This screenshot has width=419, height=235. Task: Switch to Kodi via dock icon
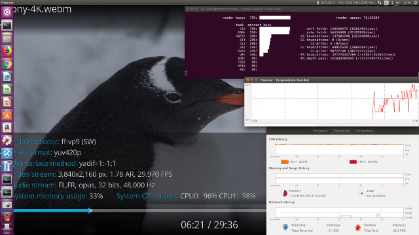coord(7,153)
